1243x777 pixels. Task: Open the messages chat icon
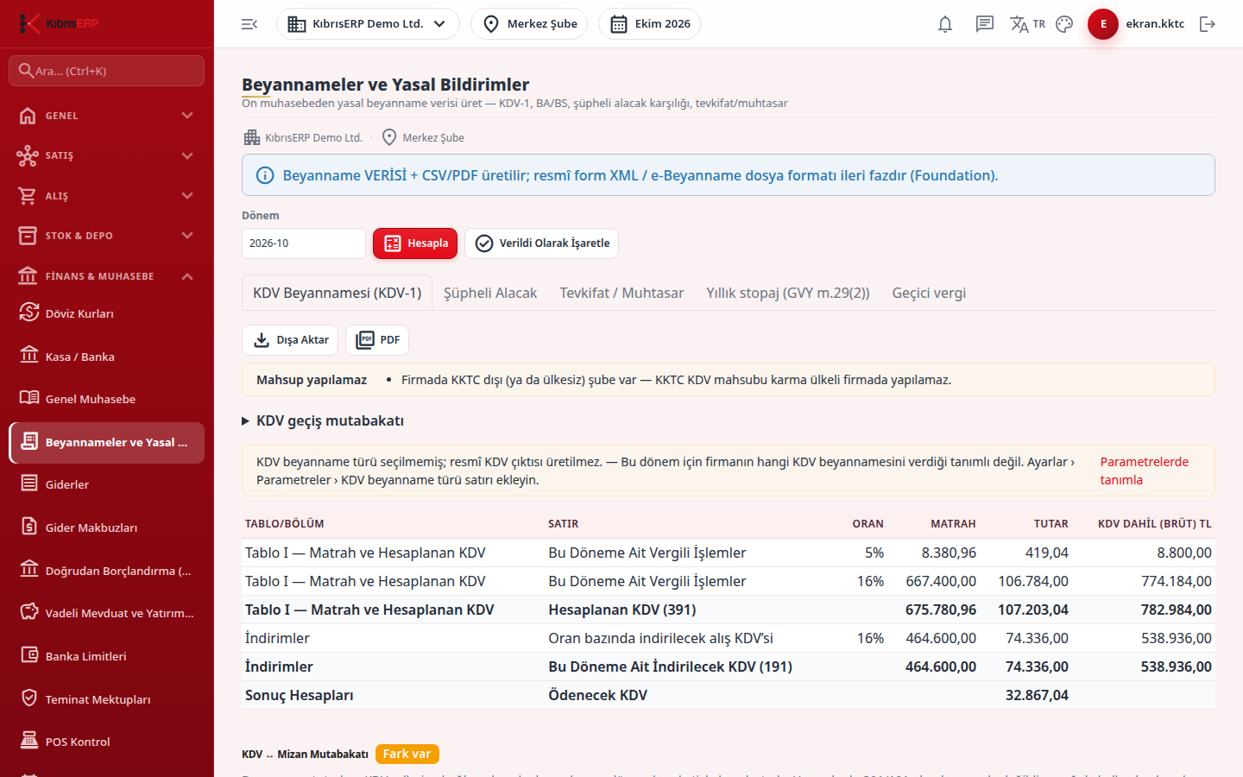[985, 24]
